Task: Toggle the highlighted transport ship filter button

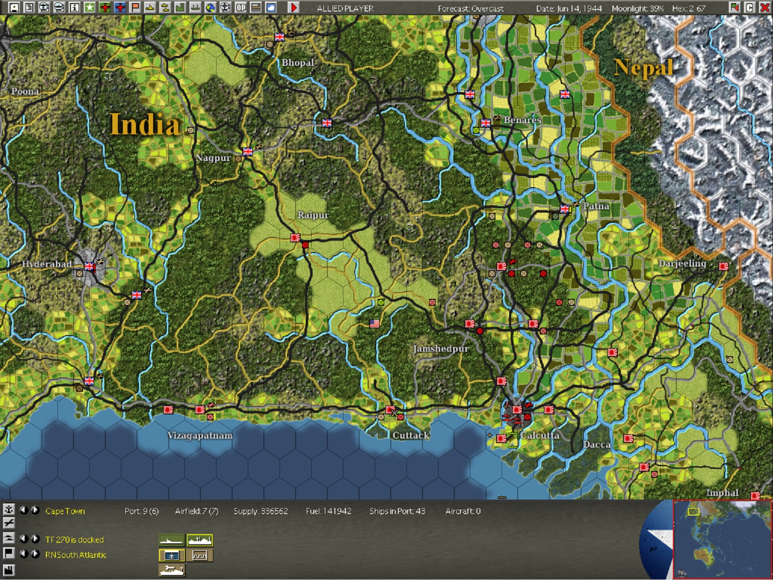Action: [200, 540]
